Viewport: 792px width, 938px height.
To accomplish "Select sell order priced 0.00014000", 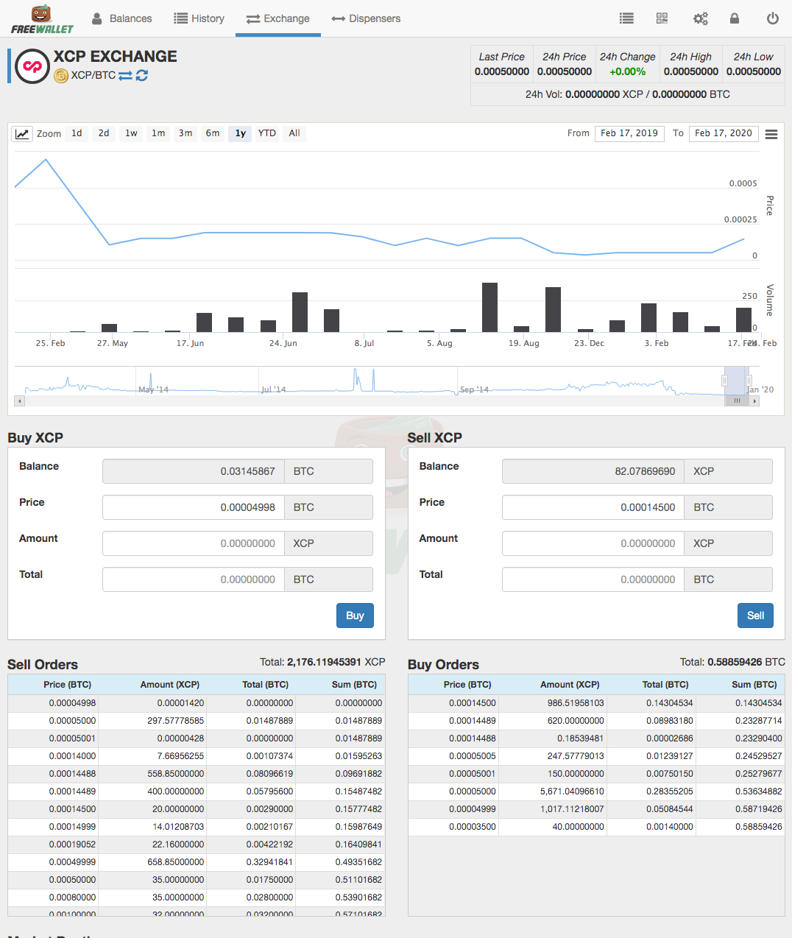I will coord(197,756).
